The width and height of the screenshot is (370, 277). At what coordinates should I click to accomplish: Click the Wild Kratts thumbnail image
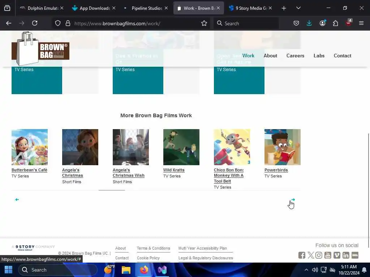181,147
